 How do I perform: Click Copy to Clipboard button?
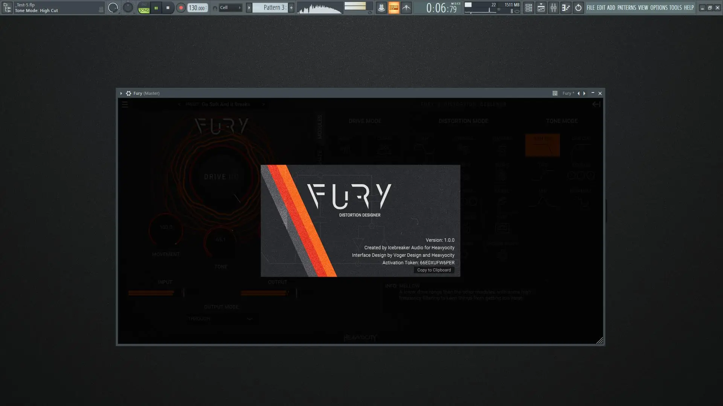click(x=434, y=270)
